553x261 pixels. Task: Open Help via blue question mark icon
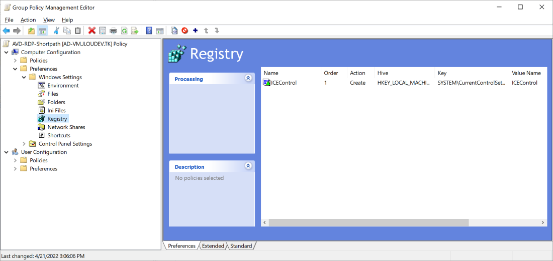tap(149, 31)
